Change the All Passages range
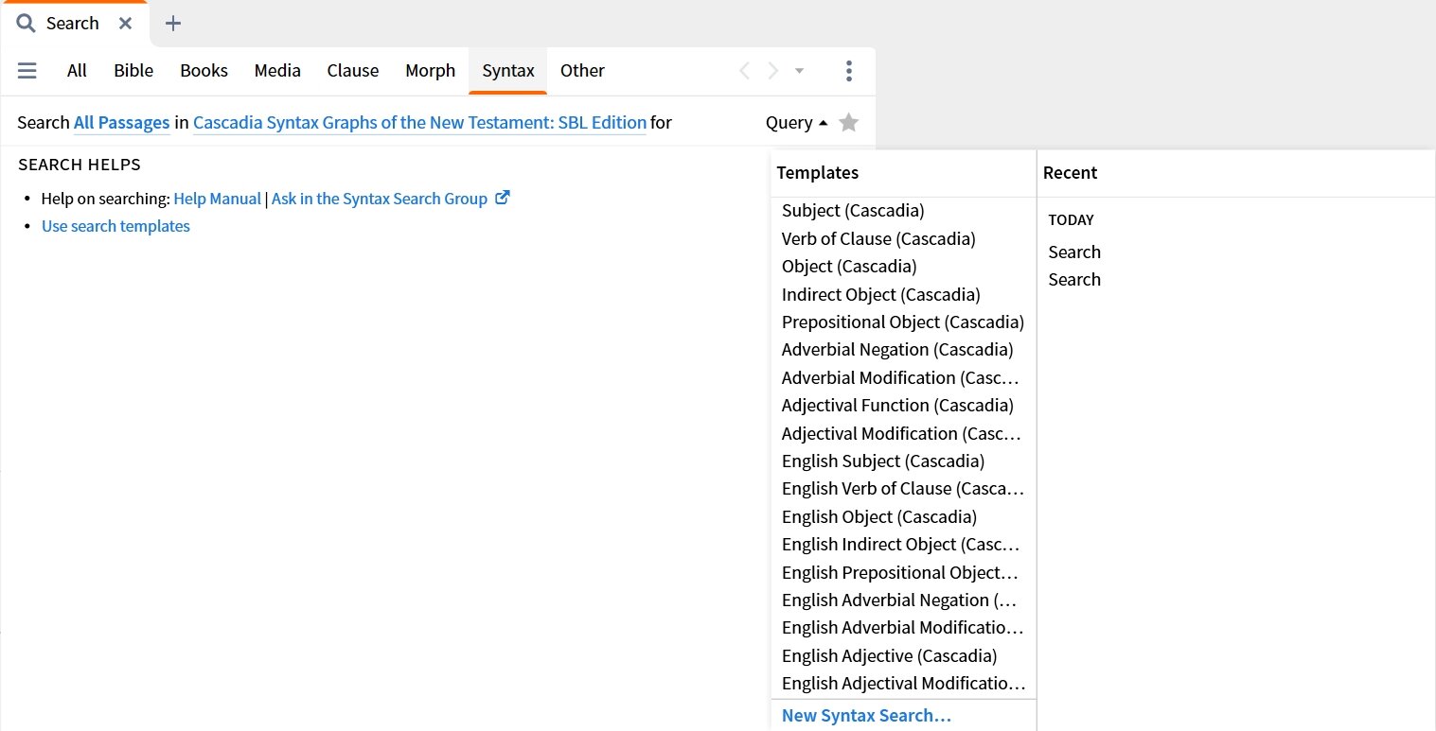Viewport: 1436px width, 731px height. [122, 123]
